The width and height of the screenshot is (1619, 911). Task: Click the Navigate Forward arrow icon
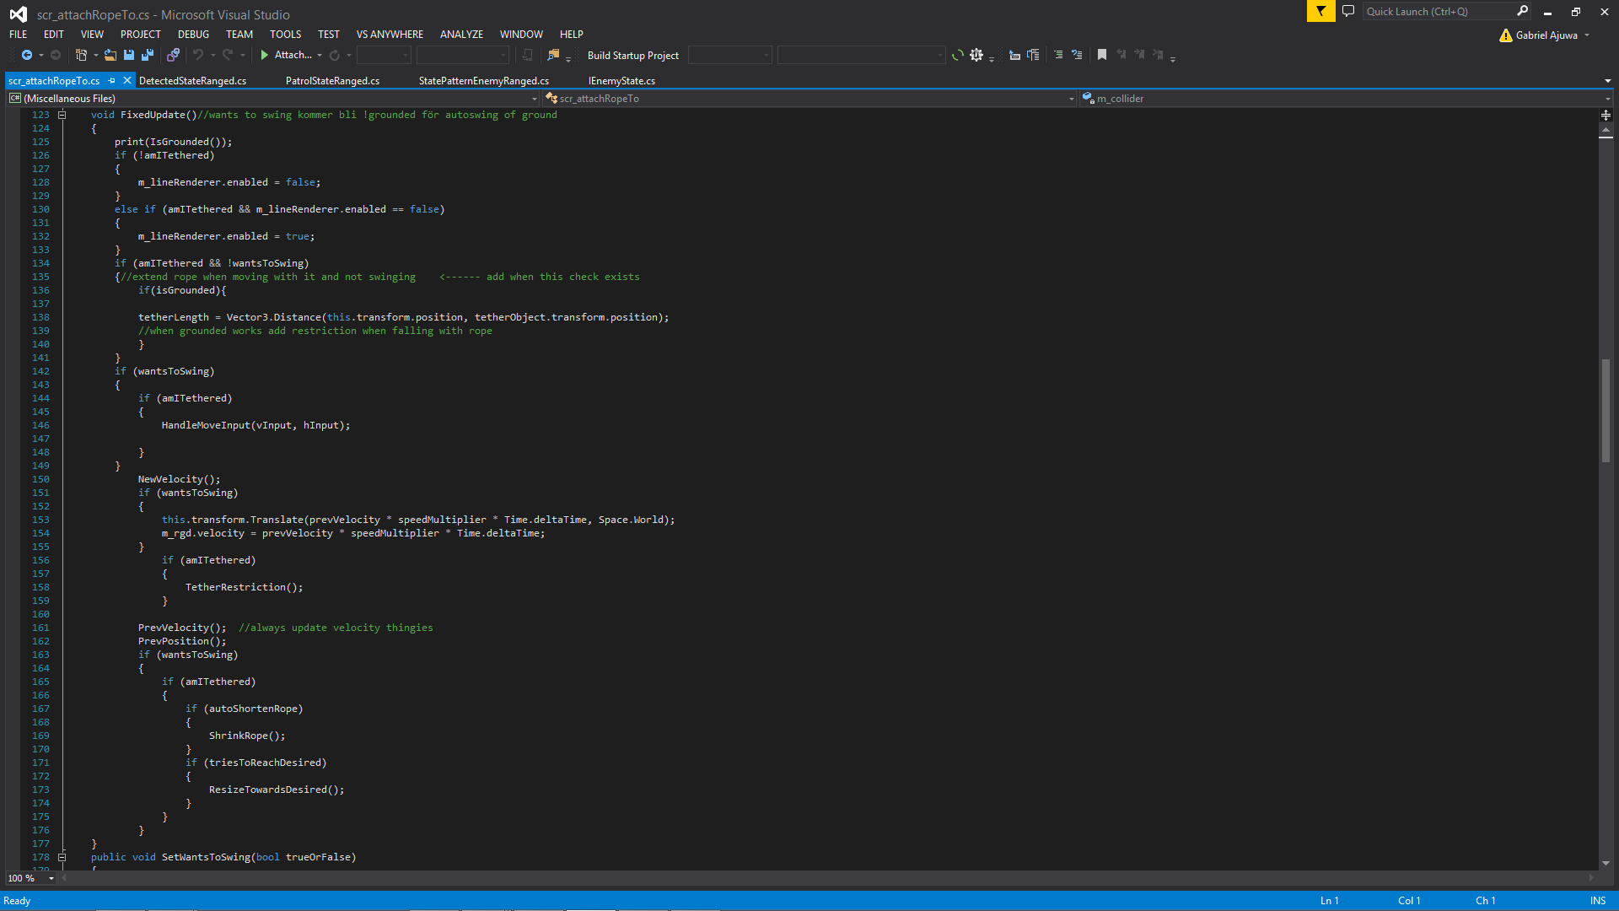[x=56, y=55]
